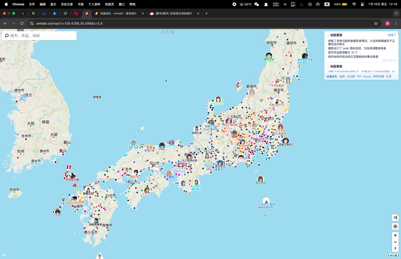The width and height of the screenshot is (401, 259).
Task: Open macOS Control Center icon
Action: click(363, 4)
